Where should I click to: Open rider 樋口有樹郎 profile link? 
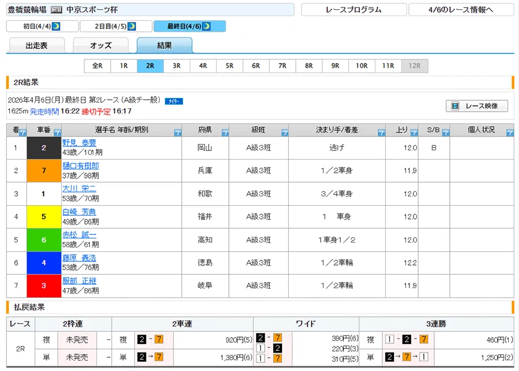[x=80, y=166]
